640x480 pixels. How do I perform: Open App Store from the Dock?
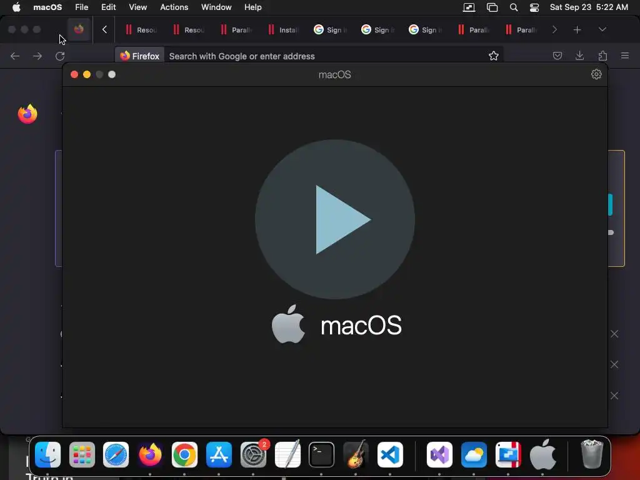pos(219,454)
